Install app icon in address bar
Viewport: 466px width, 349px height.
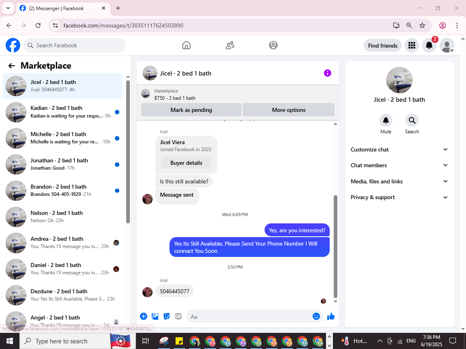[396, 25]
